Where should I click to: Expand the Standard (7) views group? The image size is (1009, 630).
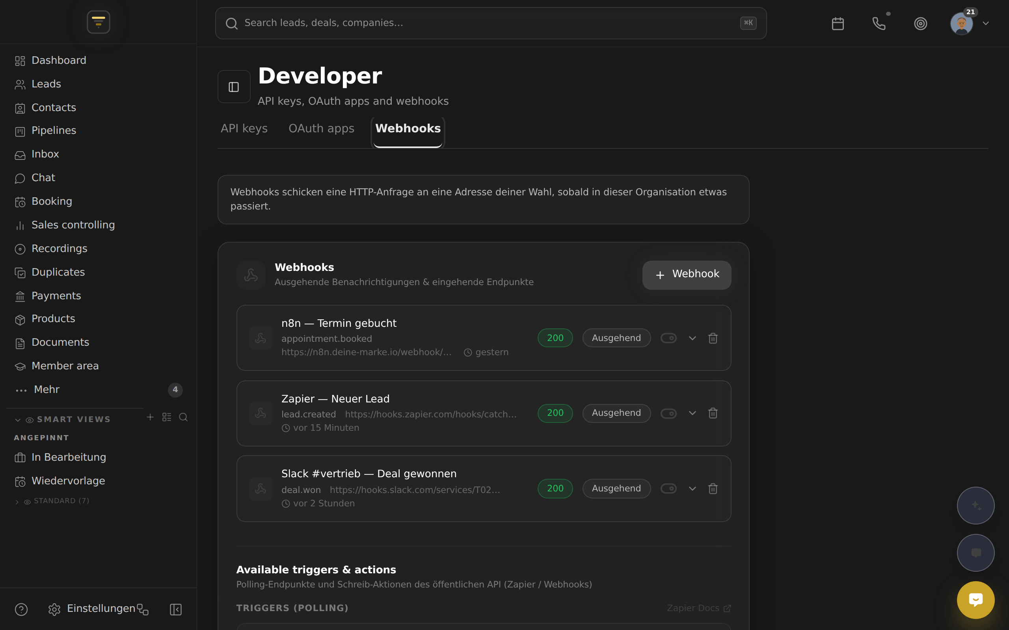click(52, 501)
